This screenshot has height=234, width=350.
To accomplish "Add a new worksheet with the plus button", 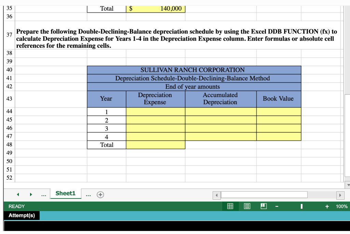I will point(100,194).
